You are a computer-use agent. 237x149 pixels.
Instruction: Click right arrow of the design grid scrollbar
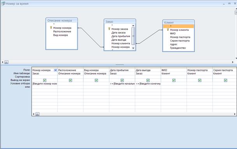pyautogui.click(x=235, y=114)
